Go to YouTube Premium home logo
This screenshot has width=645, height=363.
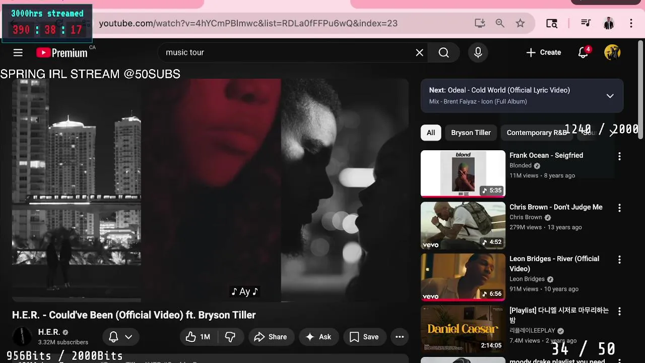pos(62,52)
